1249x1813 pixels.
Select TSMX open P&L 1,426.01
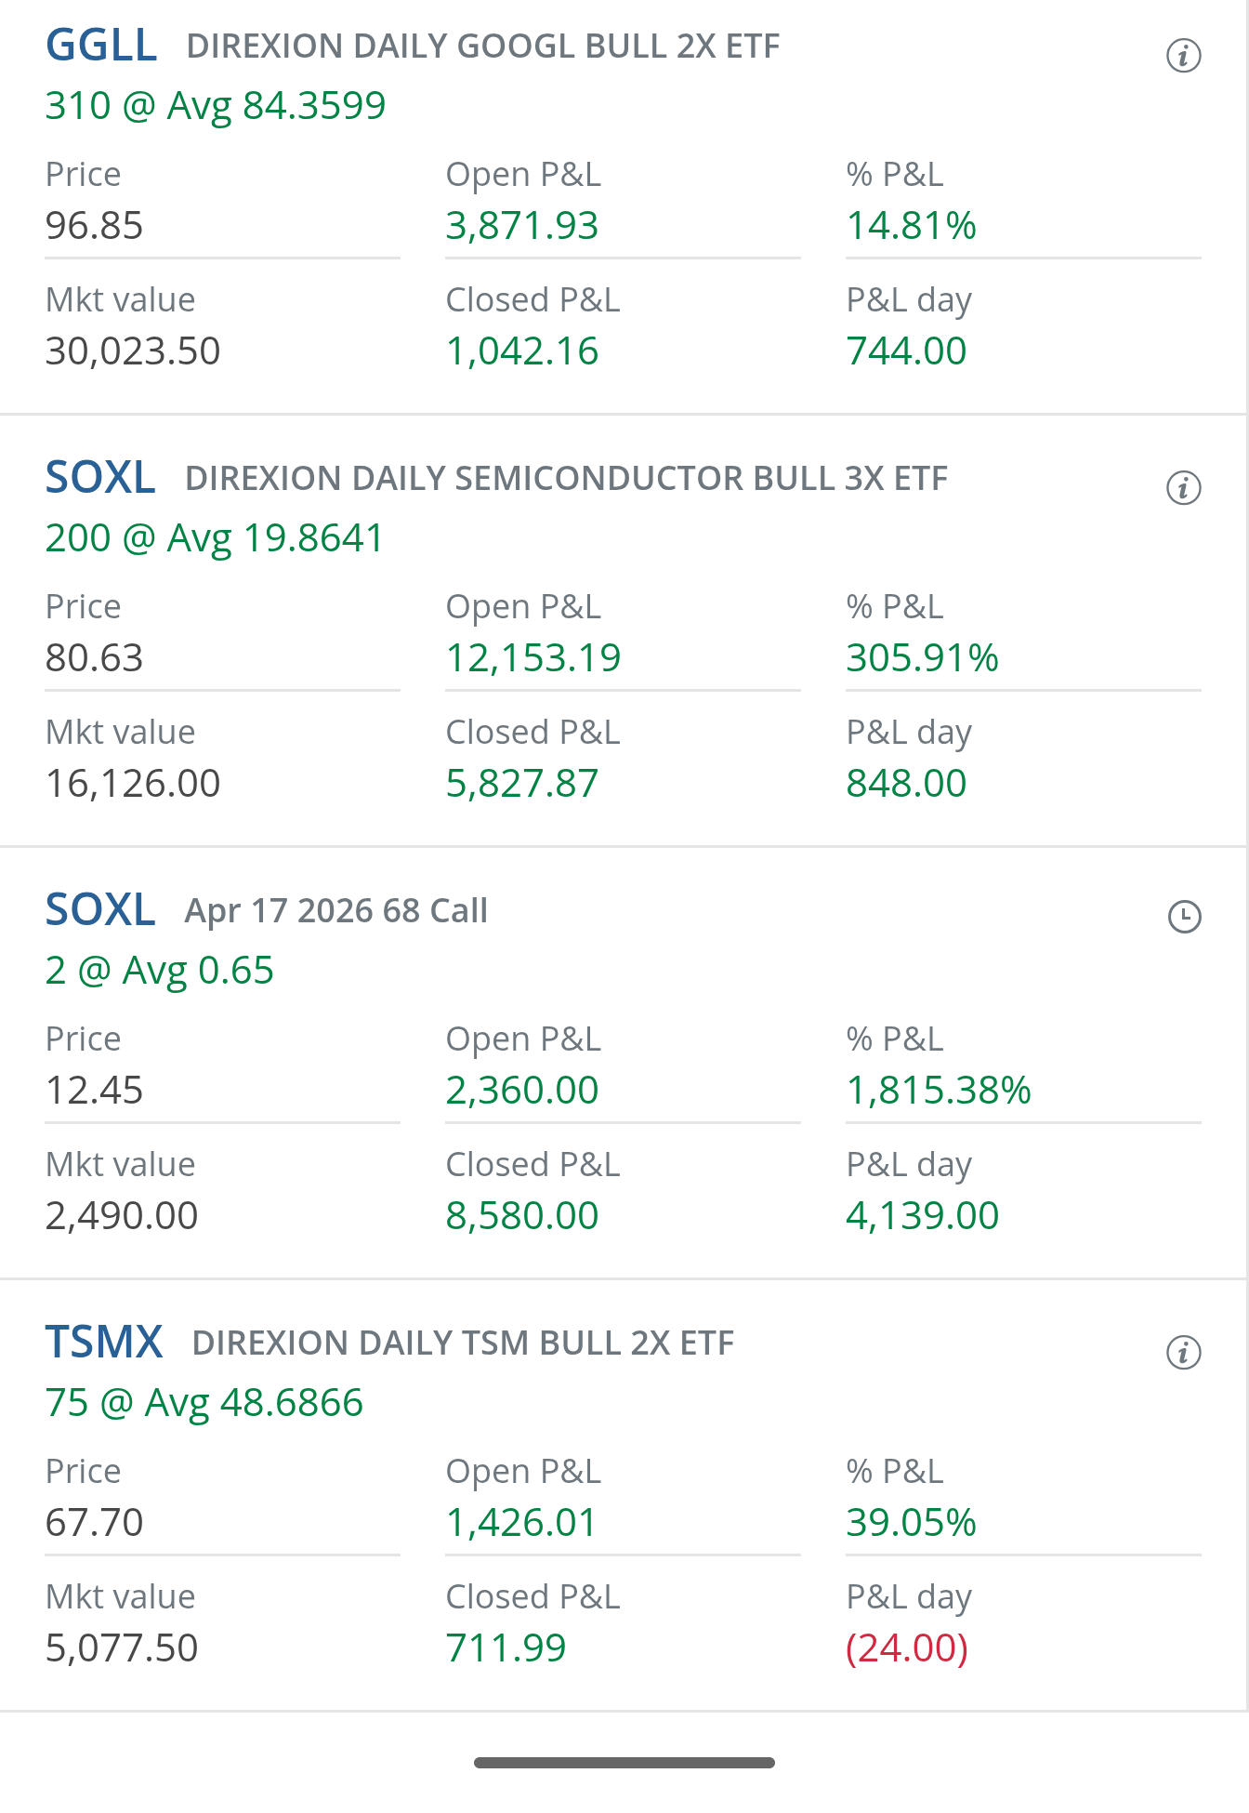pos(521,1523)
